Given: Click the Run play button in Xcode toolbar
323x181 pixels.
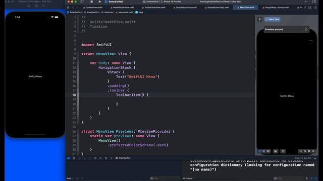Looking at the screenshot, I should [x=100, y=2].
